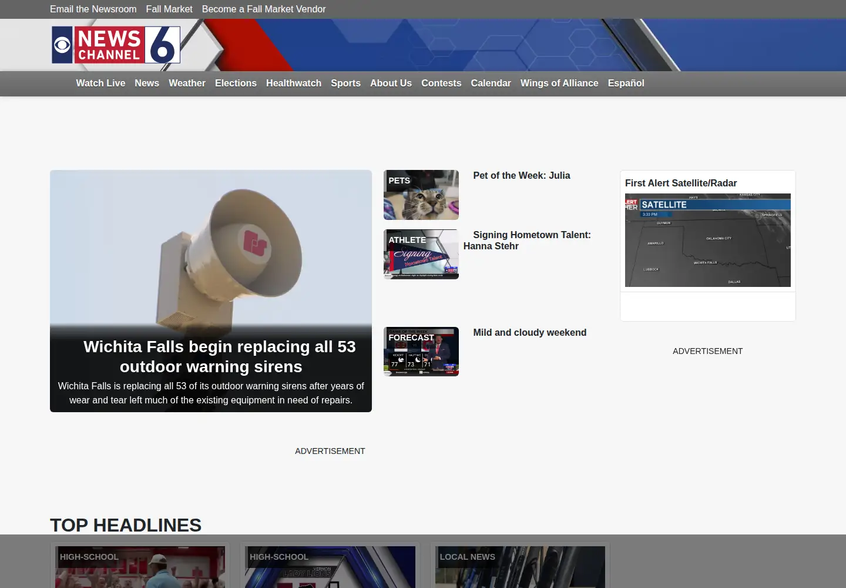Read the Mild and cloudy weekend story

529,333
